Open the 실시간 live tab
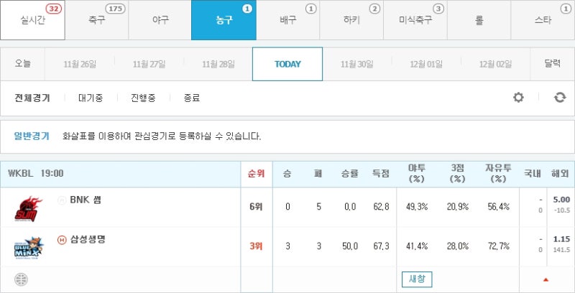The width and height of the screenshot is (575, 293). click(32, 20)
